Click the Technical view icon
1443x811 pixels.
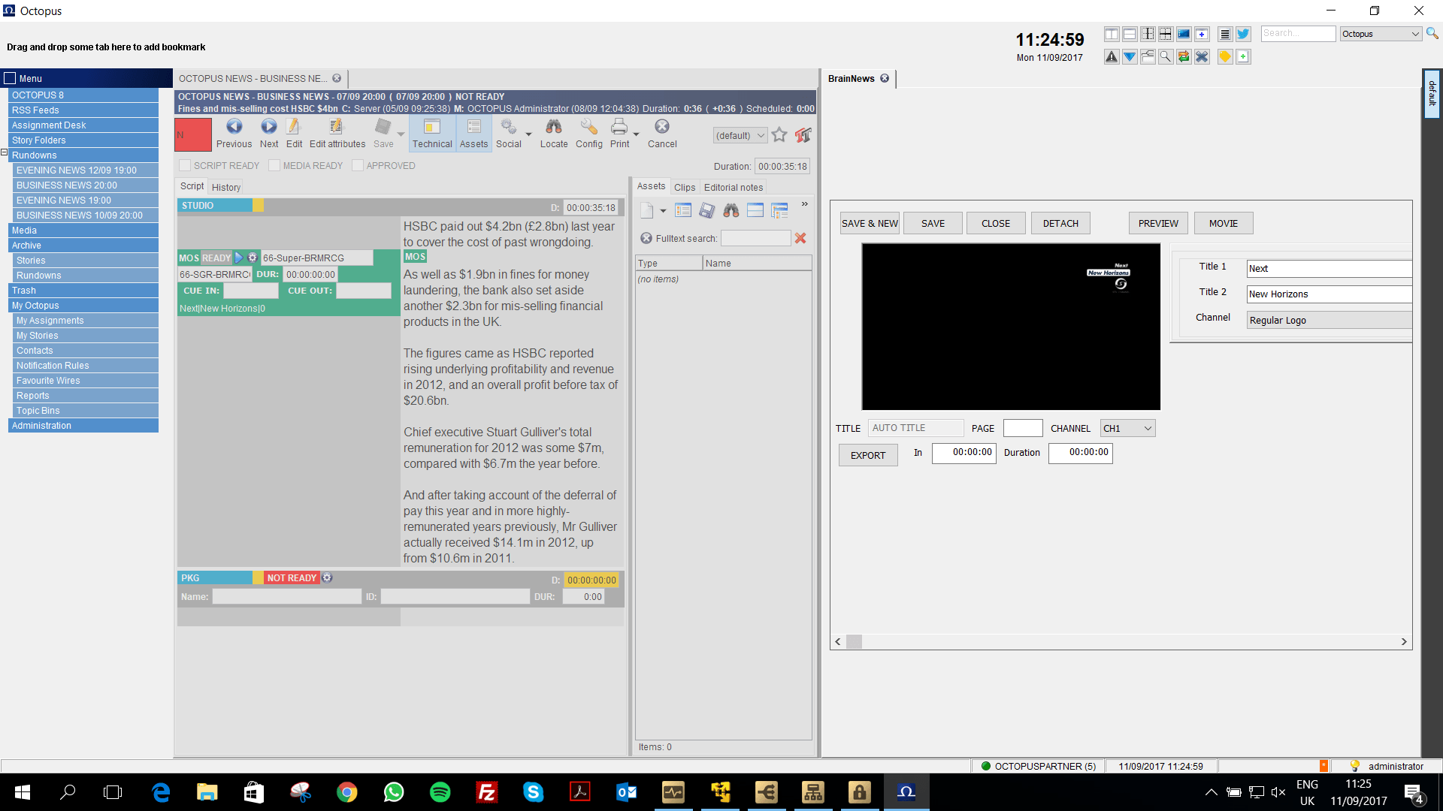tap(432, 127)
